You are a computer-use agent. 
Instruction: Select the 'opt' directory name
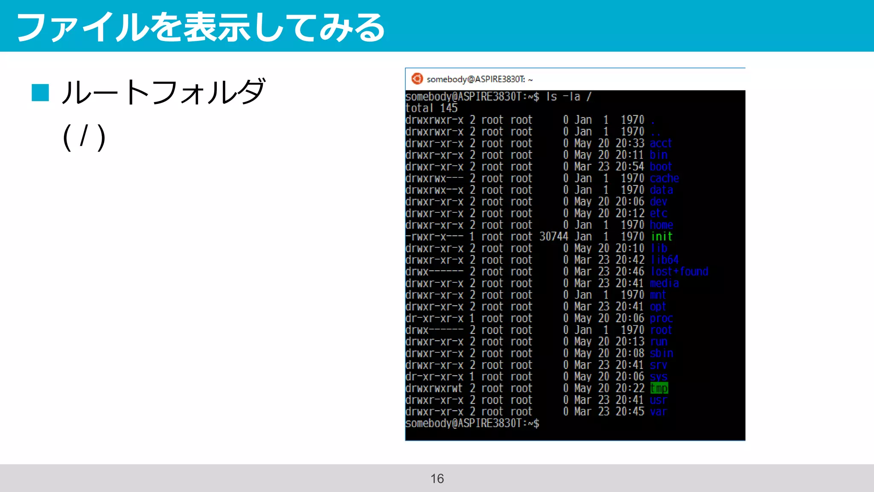coord(658,307)
